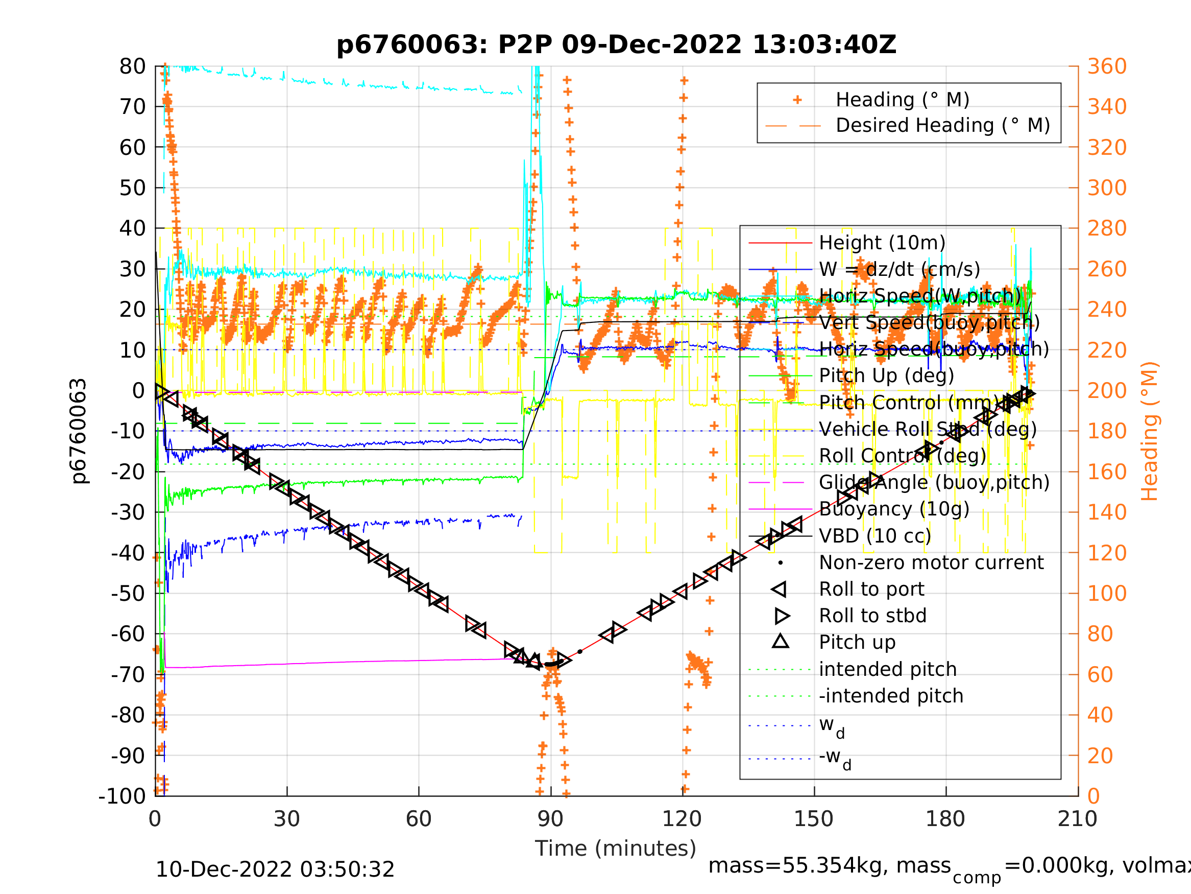
Task: Click right axis tick label '200'
Action: point(1107,391)
